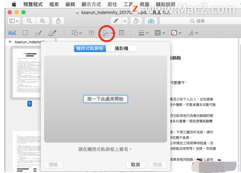241x173 pixels.
Task: Click the 按一下此處來開始 button
Action: 105,99
